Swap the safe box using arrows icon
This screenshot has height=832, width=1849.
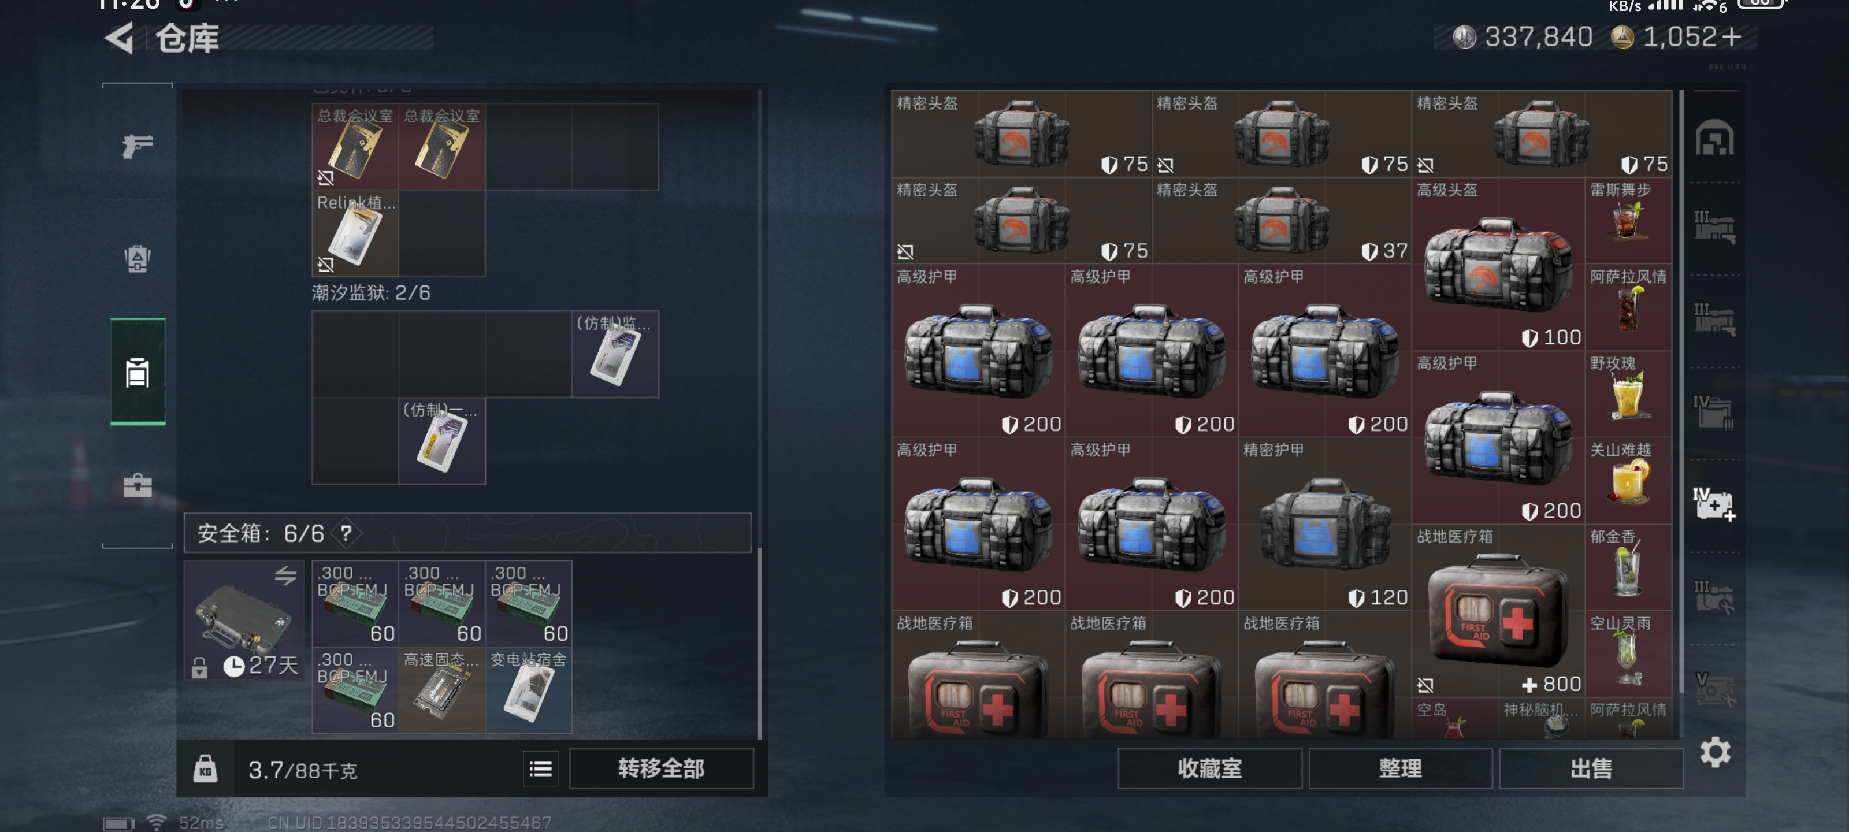285,575
